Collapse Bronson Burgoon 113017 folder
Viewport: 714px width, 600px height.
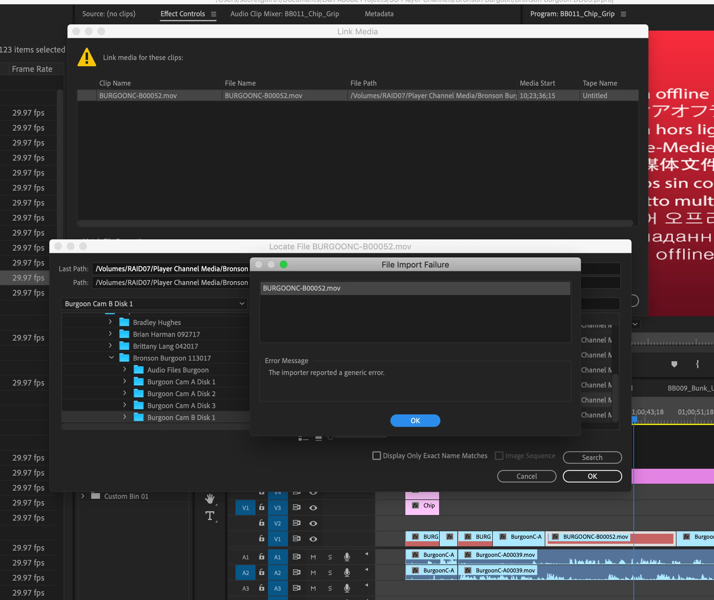tap(111, 357)
